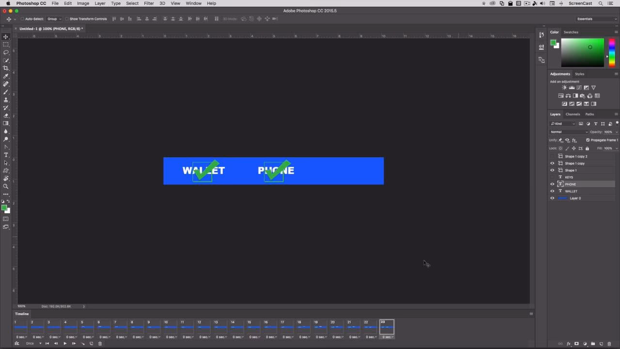Hide the Shape 1 copy layer
Screen dimensions: 620x349
[x=552, y=163]
